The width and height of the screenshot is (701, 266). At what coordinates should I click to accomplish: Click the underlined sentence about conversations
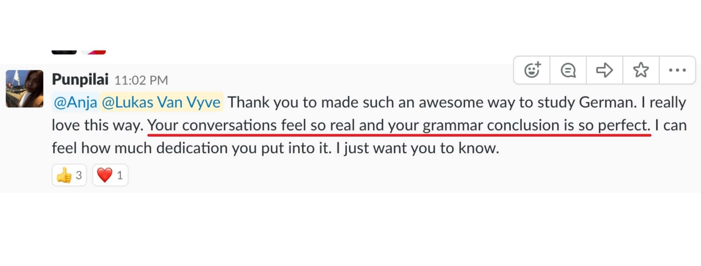pyautogui.click(x=399, y=125)
